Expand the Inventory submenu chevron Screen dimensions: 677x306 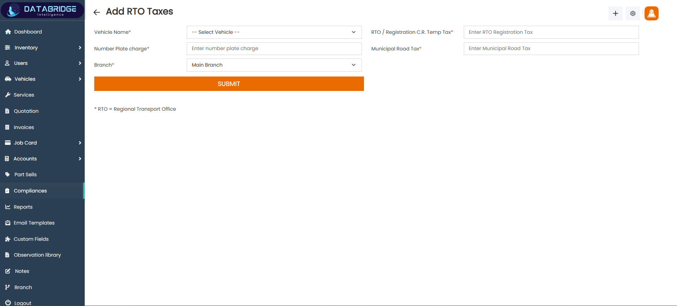pyautogui.click(x=80, y=48)
